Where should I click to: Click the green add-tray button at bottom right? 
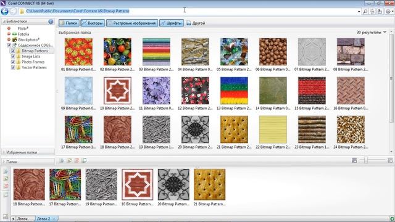pyautogui.click(x=392, y=219)
